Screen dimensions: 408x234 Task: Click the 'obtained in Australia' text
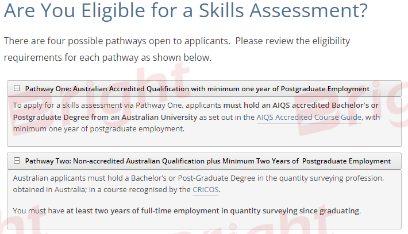(45, 189)
